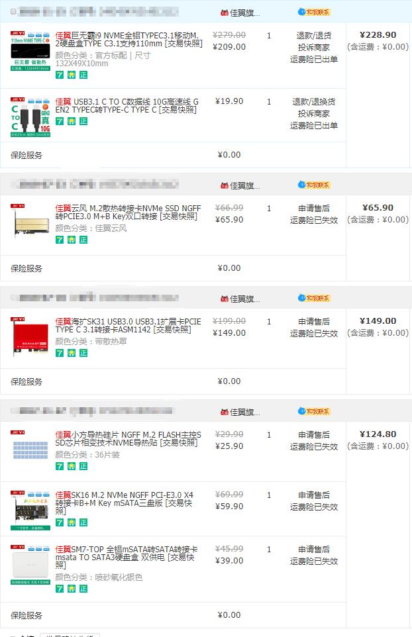The height and width of the screenshot is (637, 412).
Task: Click the shield icon under 小方导热硅片 item
Action: [x=72, y=466]
